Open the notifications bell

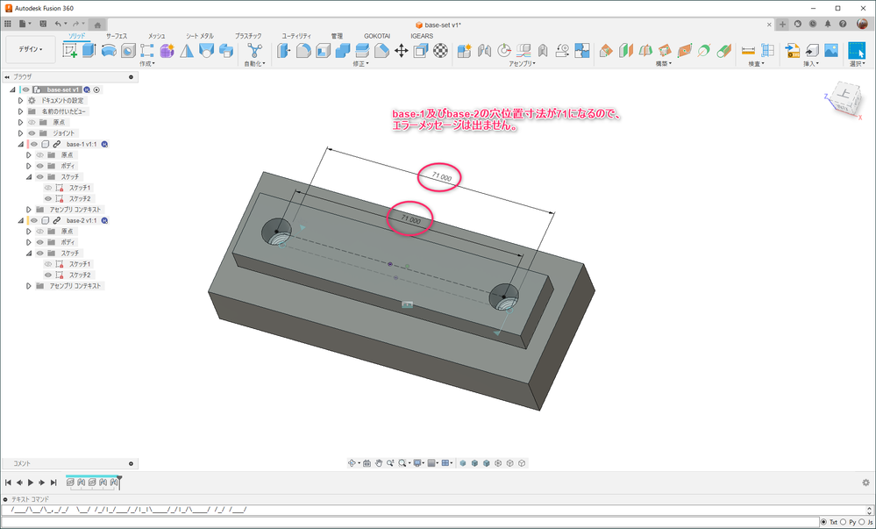tap(828, 24)
